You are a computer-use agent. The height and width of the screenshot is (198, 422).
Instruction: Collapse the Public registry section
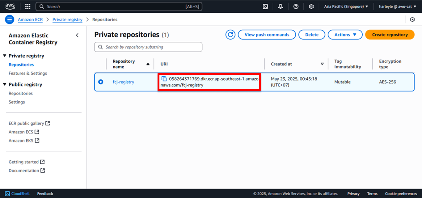pyautogui.click(x=5, y=84)
